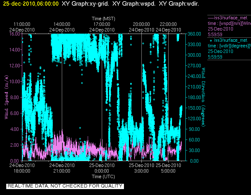Click the yellow timestamp 25-dec-2010,06:00:00

[31, 3]
